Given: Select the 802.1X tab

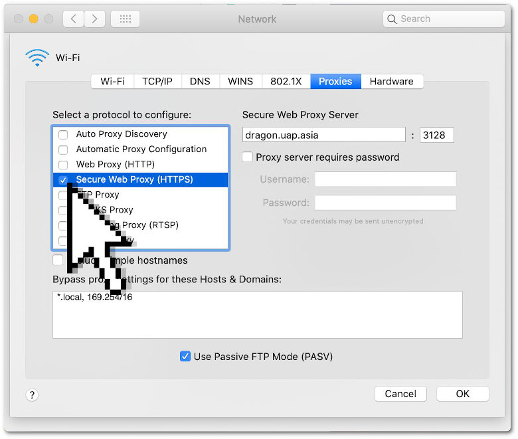Looking at the screenshot, I should click(x=286, y=81).
